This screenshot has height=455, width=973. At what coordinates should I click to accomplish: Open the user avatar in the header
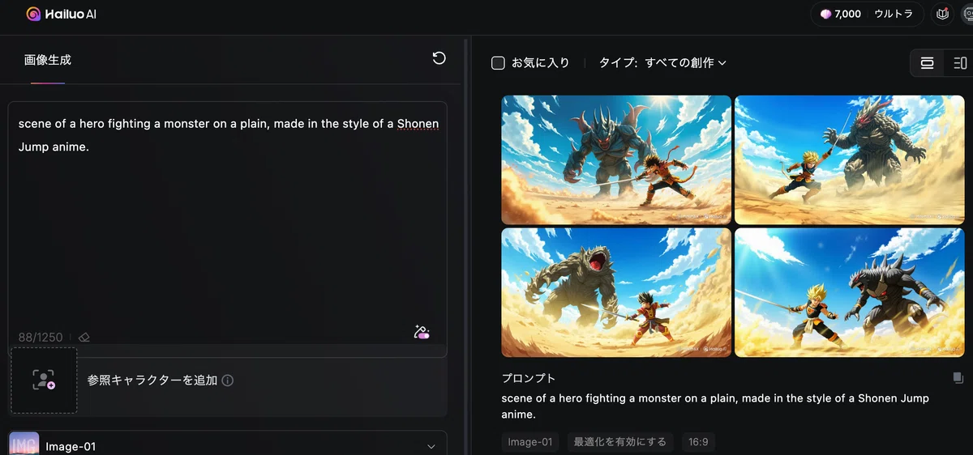point(967,14)
